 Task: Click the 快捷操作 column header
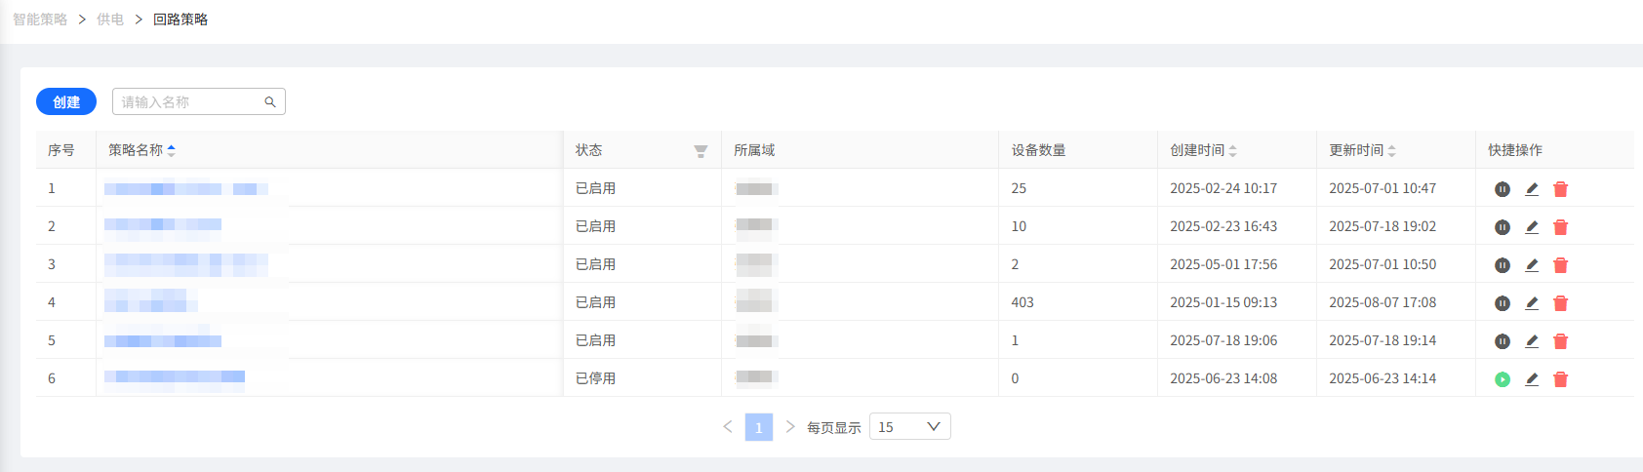click(1515, 150)
